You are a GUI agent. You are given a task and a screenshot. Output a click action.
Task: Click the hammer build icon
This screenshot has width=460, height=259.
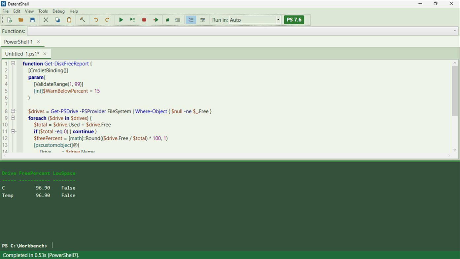(83, 20)
